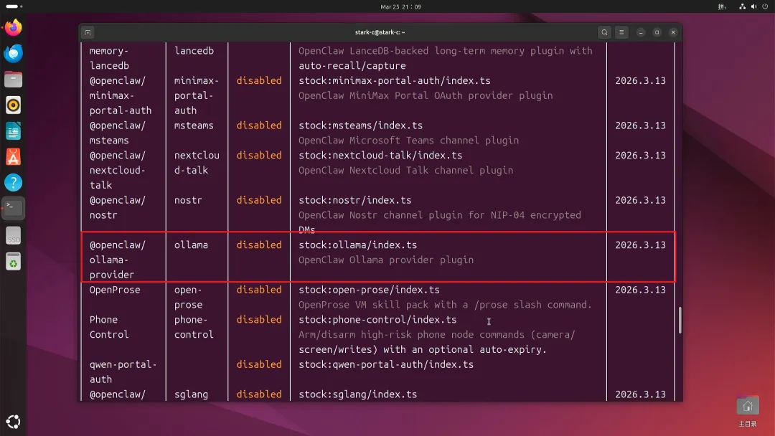Click the disabled status in the msteams row
This screenshot has height=436, width=775.
click(259, 125)
